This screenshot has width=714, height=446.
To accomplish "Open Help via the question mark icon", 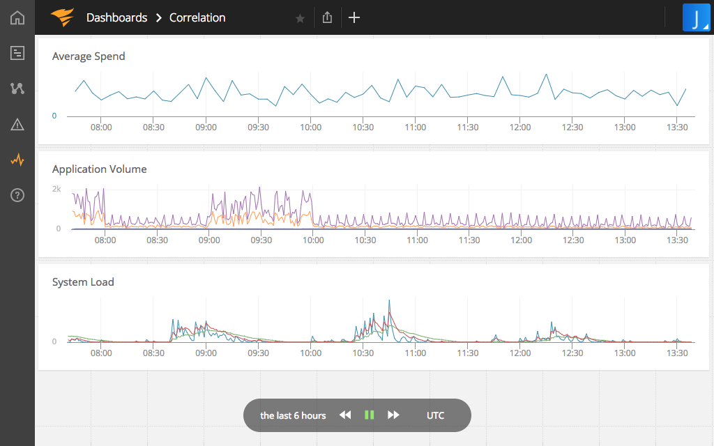I will click(x=17, y=195).
